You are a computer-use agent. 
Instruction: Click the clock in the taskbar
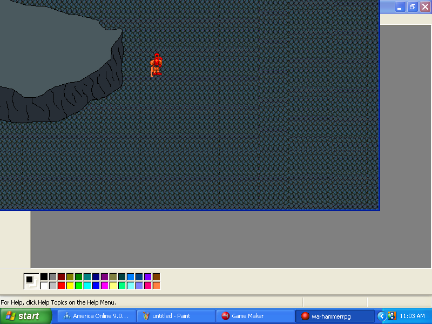413,316
